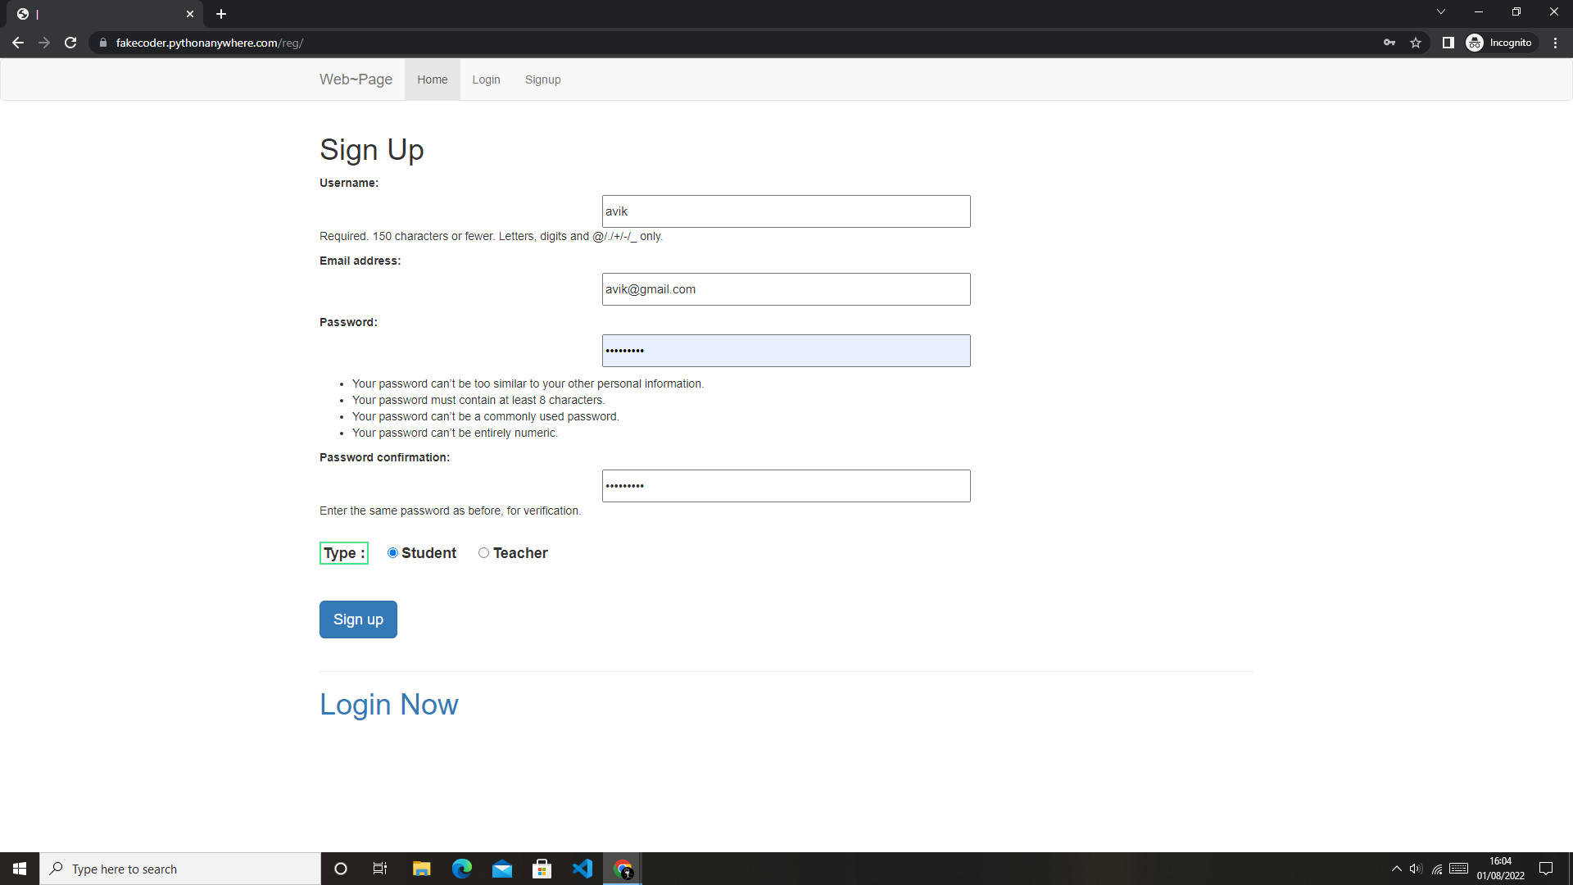Open Microsoft Edge from the taskbar
This screenshot has width=1573, height=885.
point(461,868)
